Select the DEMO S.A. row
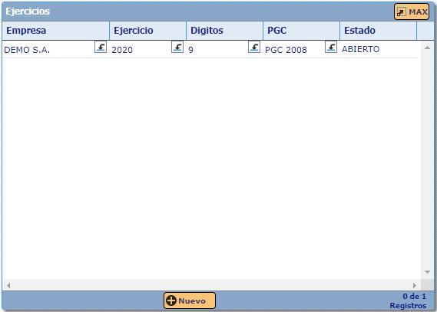This screenshot has height=312, width=437. coord(210,49)
